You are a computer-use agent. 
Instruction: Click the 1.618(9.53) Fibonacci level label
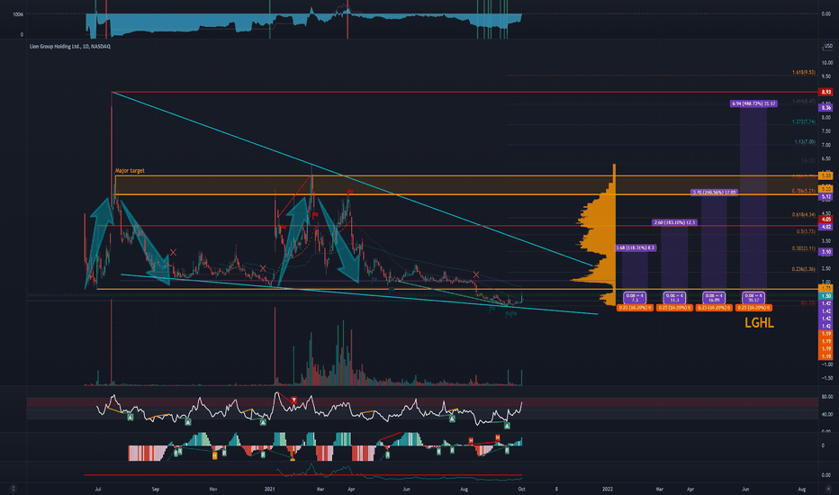click(x=804, y=72)
